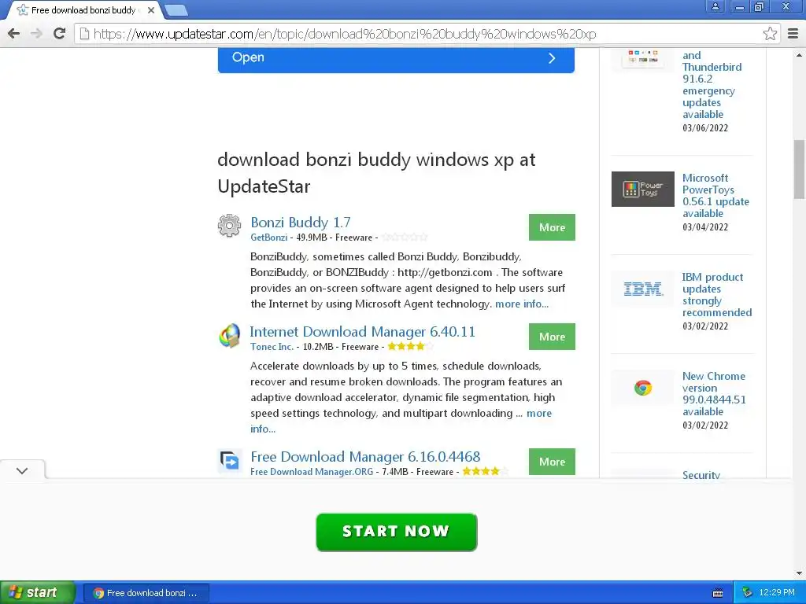Open the Bonzi Buddy 1.7 link
The width and height of the screenshot is (806, 604).
301,223
